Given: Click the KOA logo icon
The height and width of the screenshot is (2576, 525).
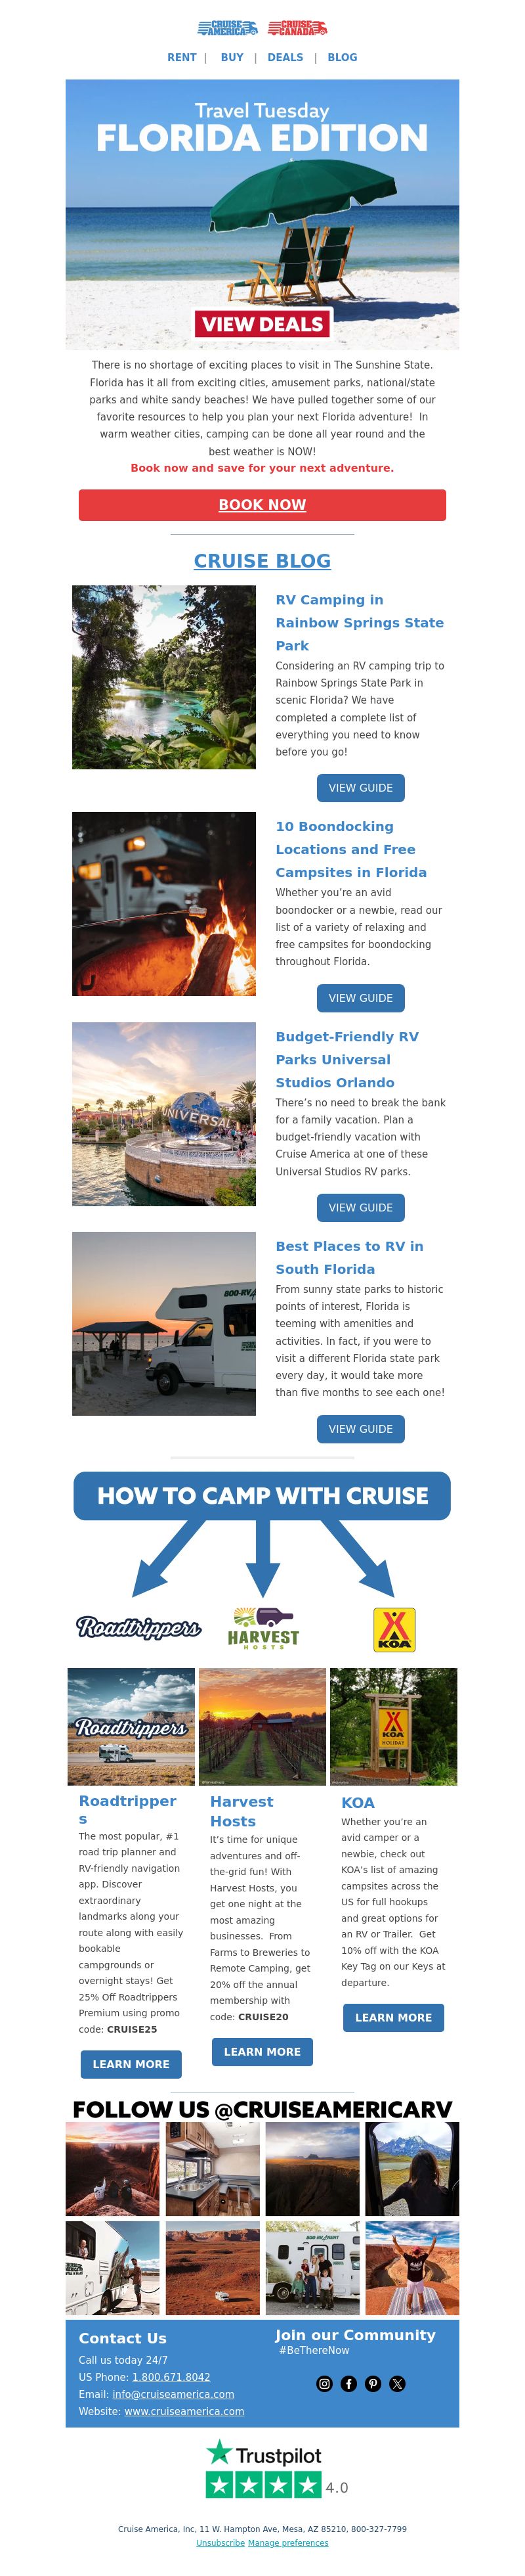Looking at the screenshot, I should [394, 1629].
